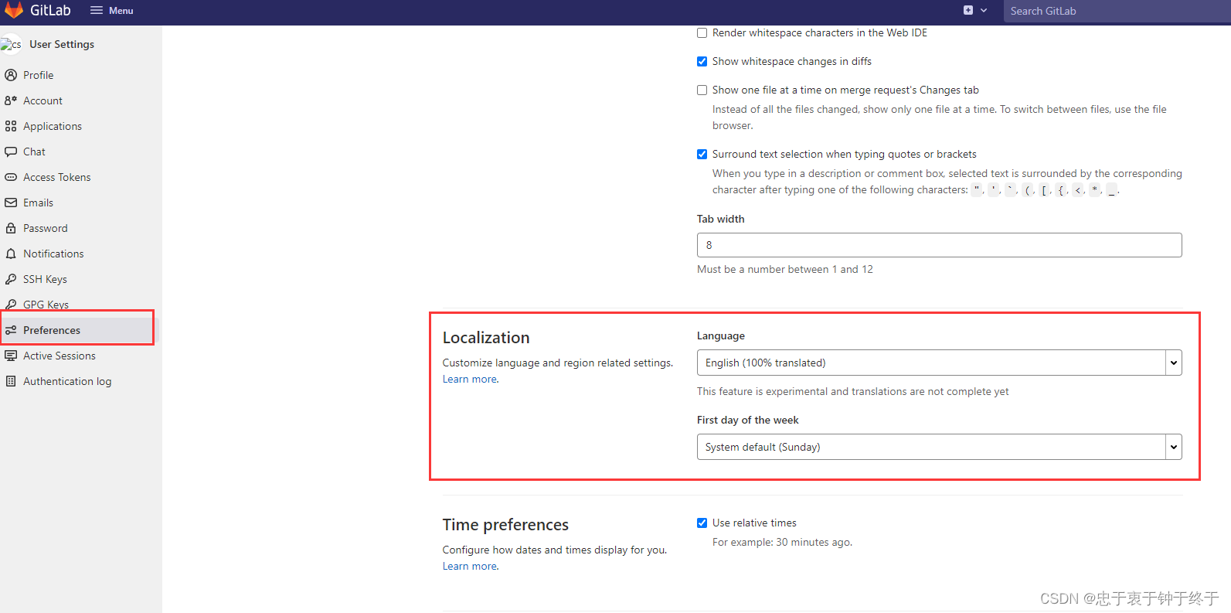1231x613 pixels.
Task: Click the create new plus icon
Action: [968, 10]
